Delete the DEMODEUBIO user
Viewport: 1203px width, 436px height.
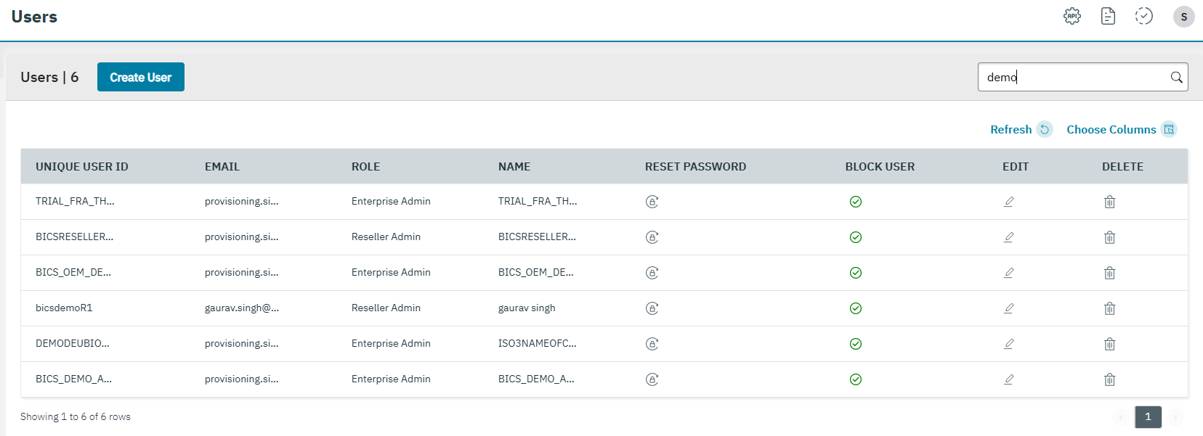click(x=1109, y=344)
